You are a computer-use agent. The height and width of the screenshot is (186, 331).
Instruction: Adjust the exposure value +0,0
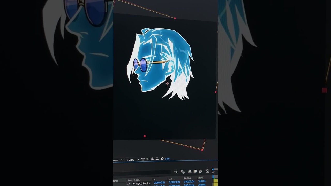pyautogui.click(x=167, y=159)
